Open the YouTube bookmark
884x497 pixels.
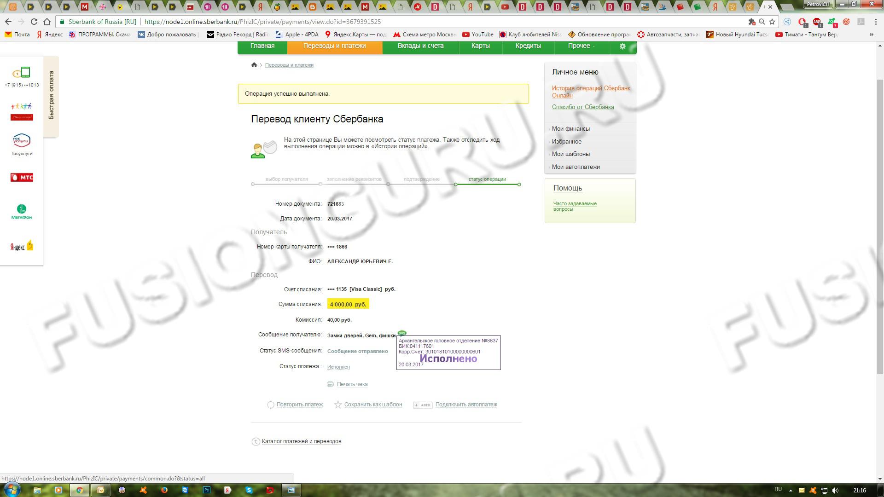pyautogui.click(x=478, y=35)
